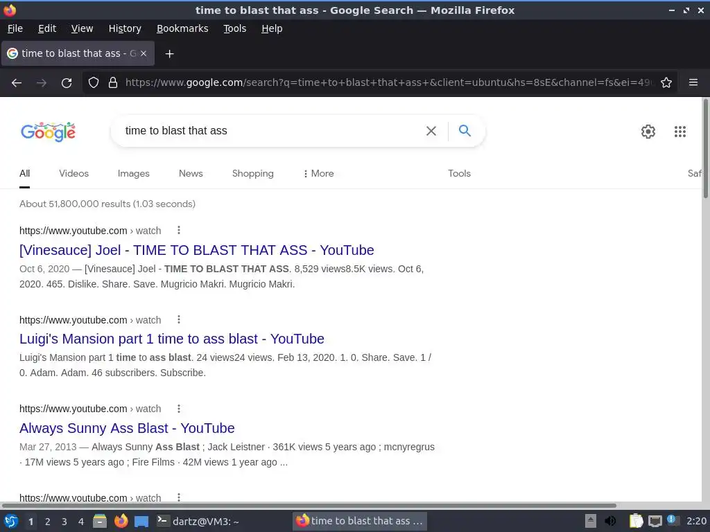Switch to workspace 4
The height and width of the screenshot is (532, 710).
(80, 522)
